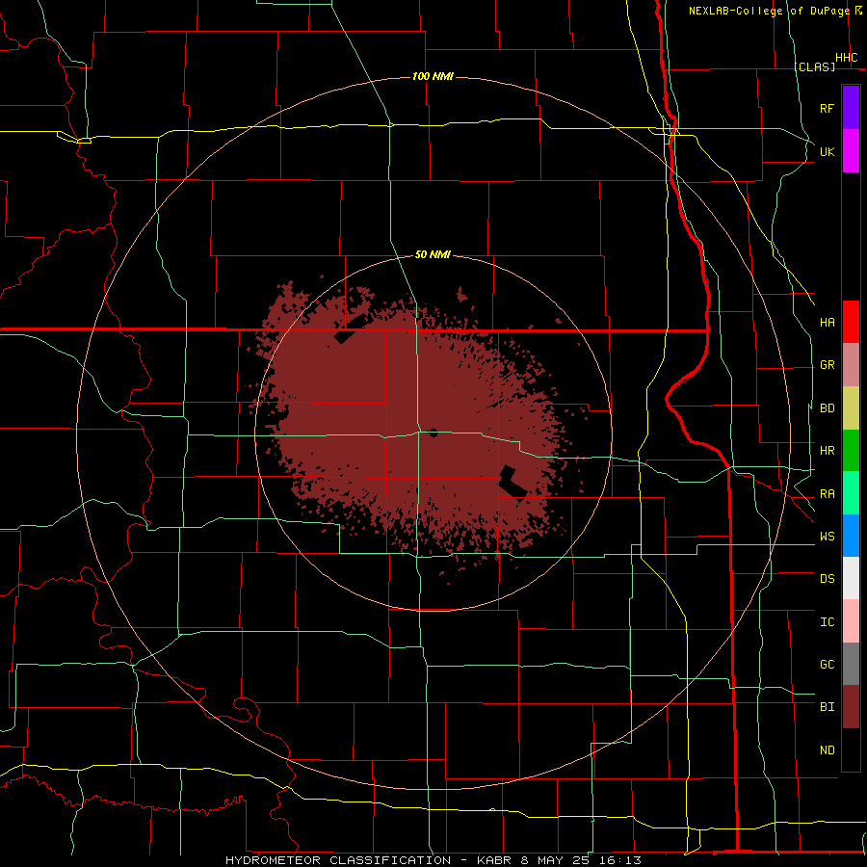Image resolution: width=867 pixels, height=867 pixels.
Task: Click the DS white legend swatch
Action: pyautogui.click(x=851, y=578)
